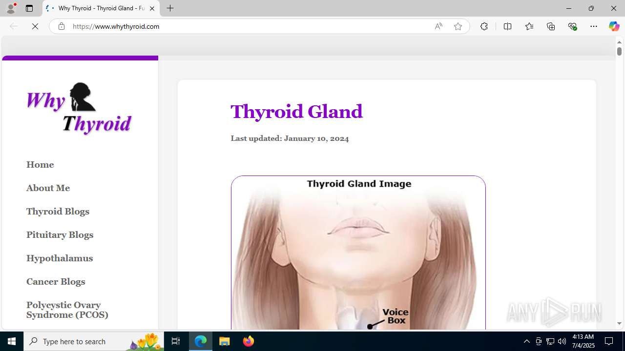
Task: Open the About Me page
Action: [48, 188]
